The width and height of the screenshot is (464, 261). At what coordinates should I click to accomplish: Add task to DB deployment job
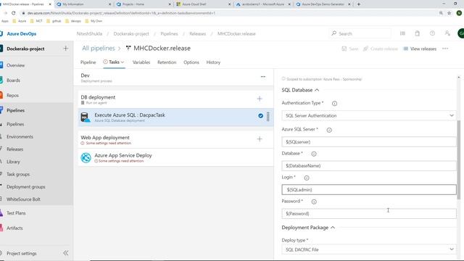coord(260,99)
